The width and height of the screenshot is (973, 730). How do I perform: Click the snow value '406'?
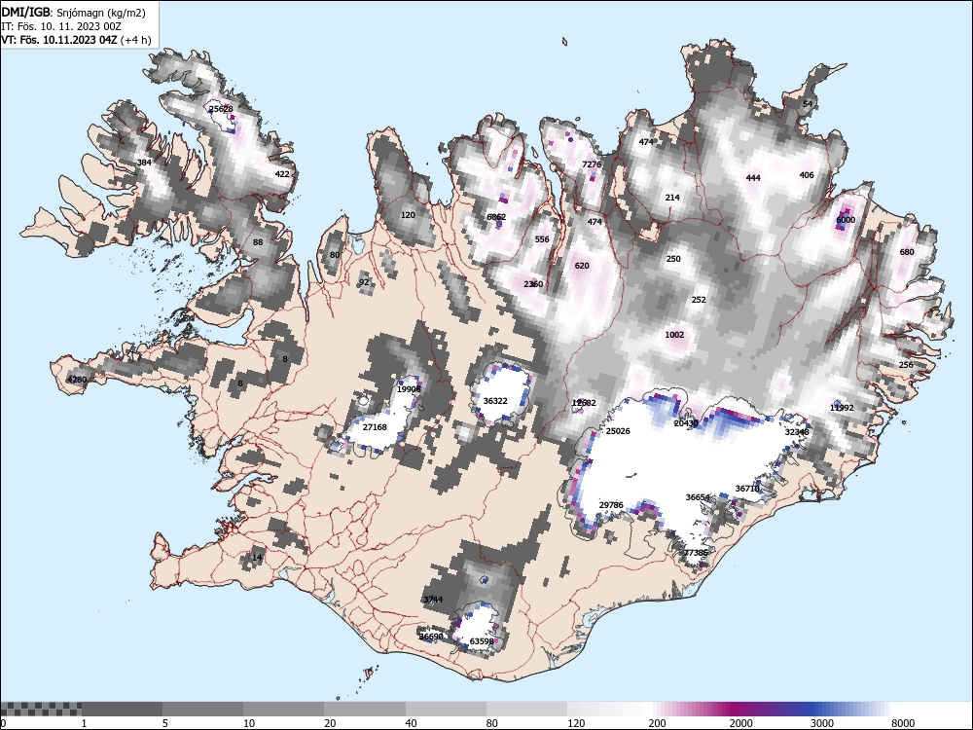[x=807, y=175]
